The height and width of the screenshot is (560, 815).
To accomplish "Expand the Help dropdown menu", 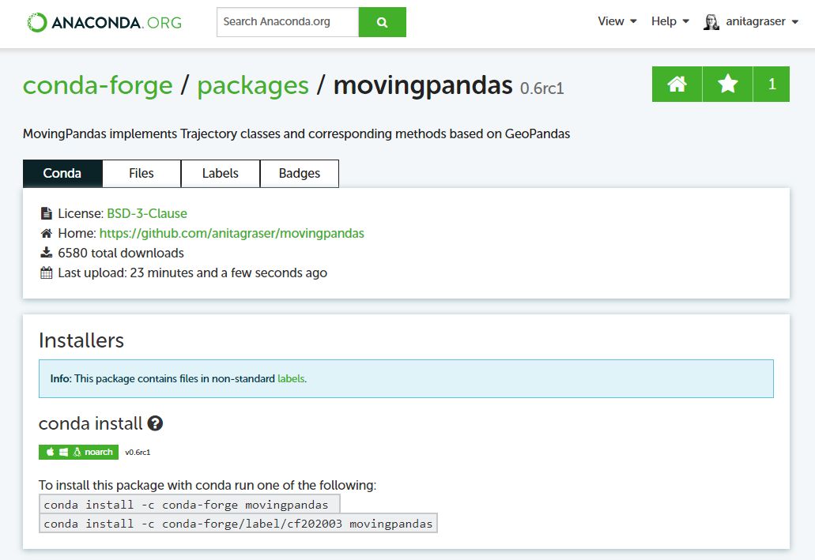I will [670, 21].
